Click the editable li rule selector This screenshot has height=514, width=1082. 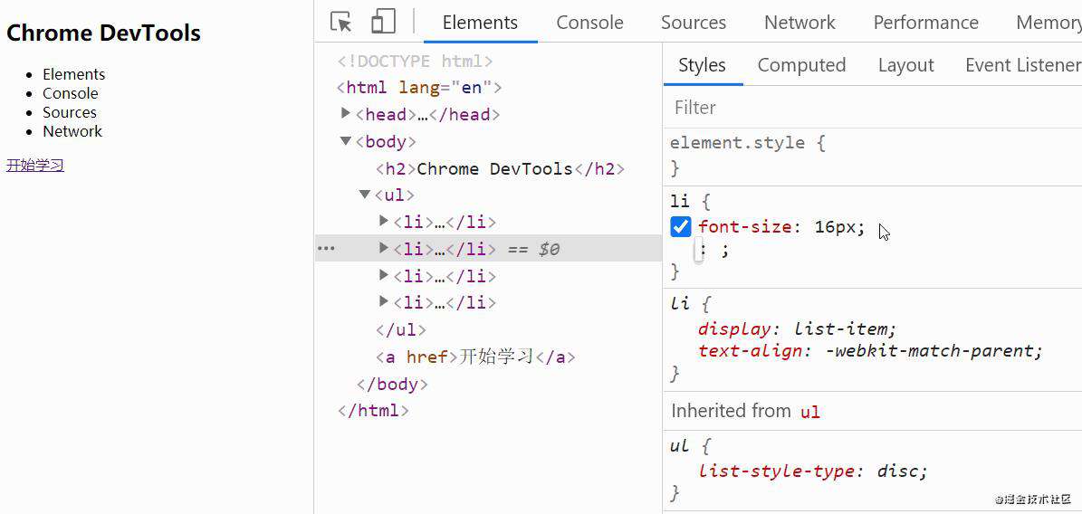[680, 201]
